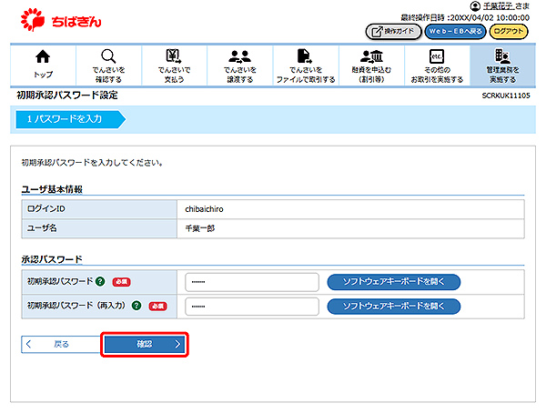The image size is (546, 413).
Task: Return to Web-EB via Web-EBへ戻る
Action: 454,31
